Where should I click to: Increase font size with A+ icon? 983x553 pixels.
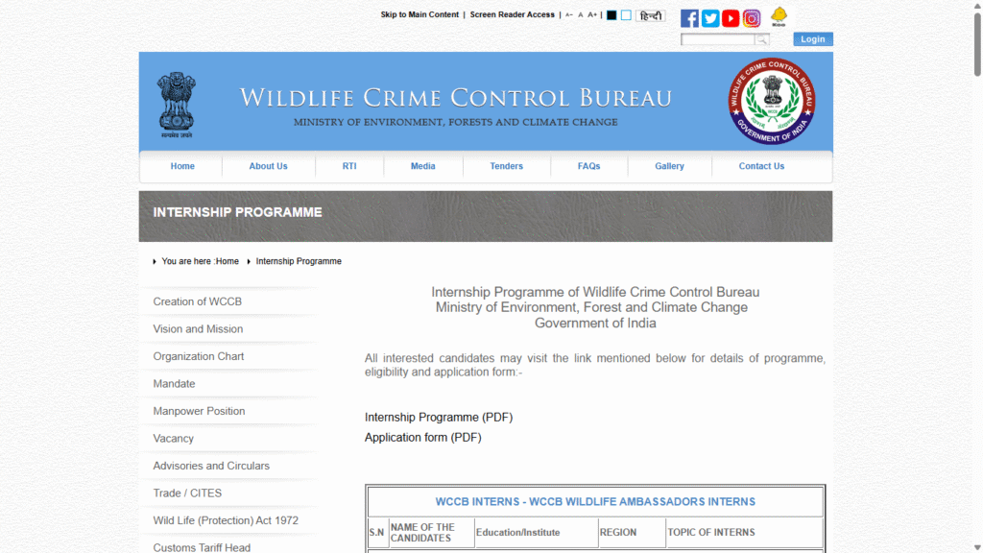(x=591, y=15)
